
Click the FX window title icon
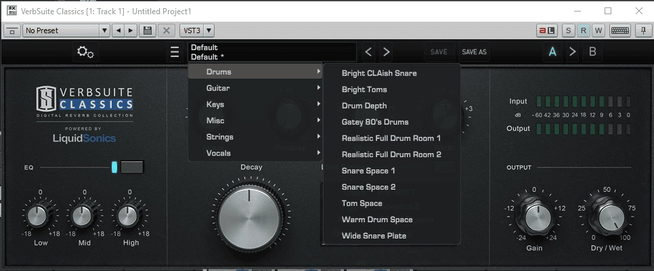pos(12,11)
